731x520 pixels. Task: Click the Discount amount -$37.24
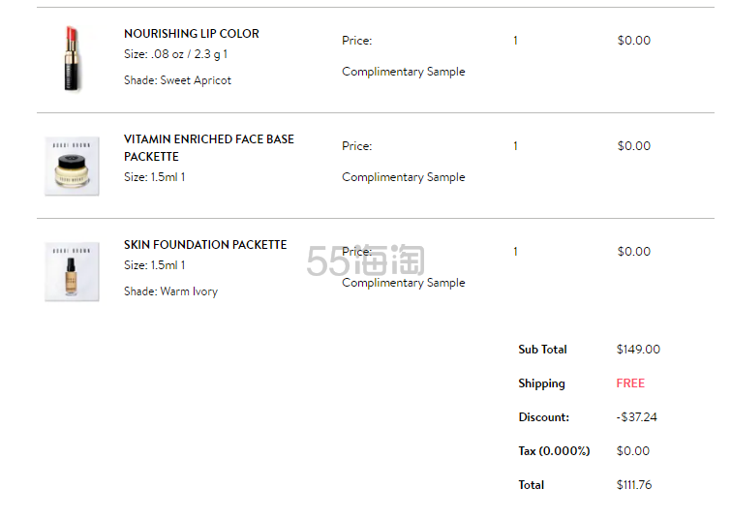[x=636, y=417]
